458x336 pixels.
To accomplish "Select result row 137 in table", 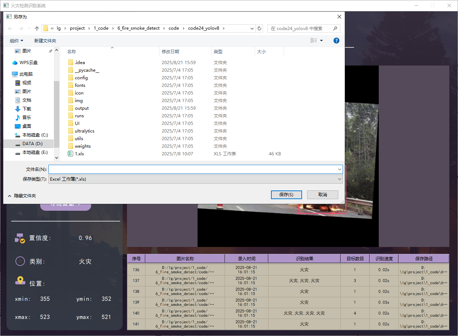I will [288, 281].
